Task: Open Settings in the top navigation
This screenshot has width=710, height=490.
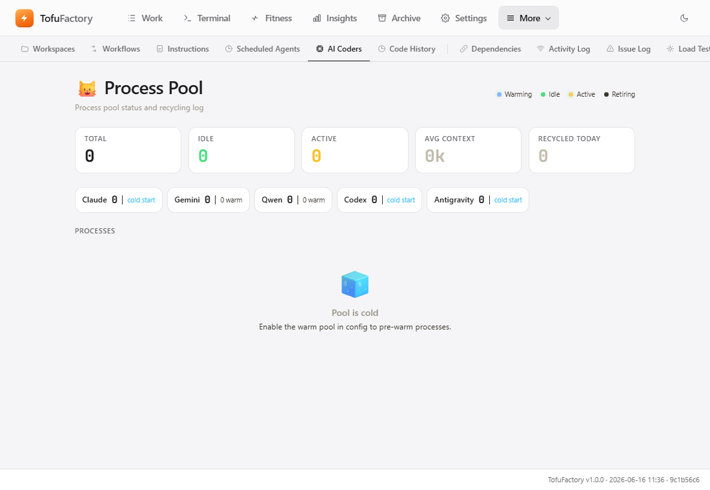Action: pyautogui.click(x=464, y=18)
